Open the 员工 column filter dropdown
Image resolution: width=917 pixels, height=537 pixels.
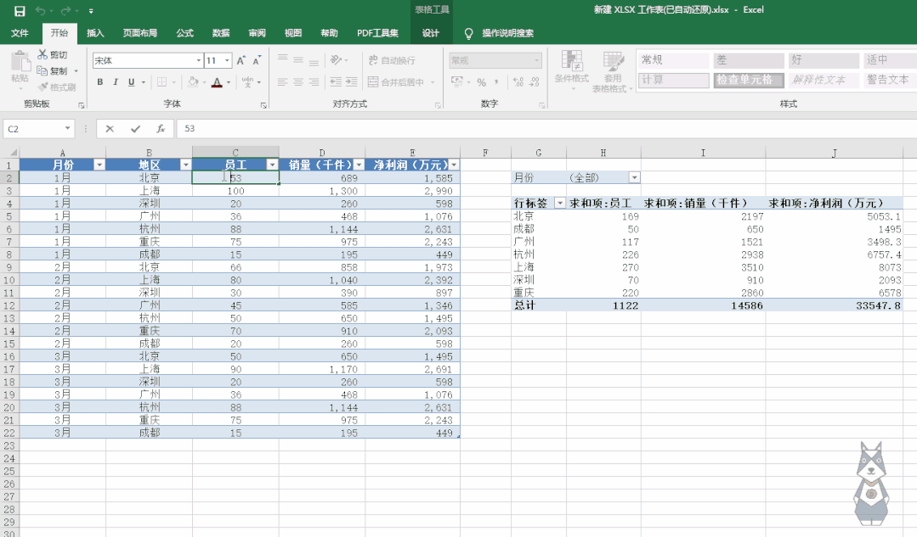pyautogui.click(x=272, y=165)
